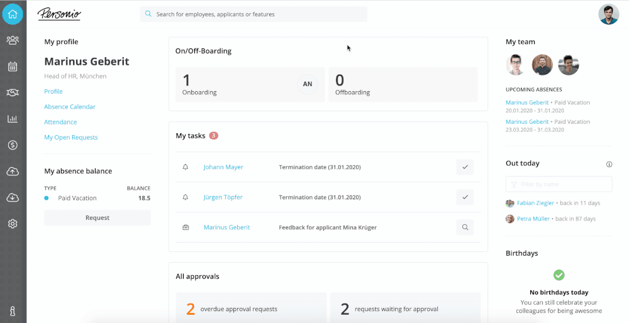This screenshot has height=323, width=629.
Task: Open the Attendance link in My profile
Action: [60, 122]
